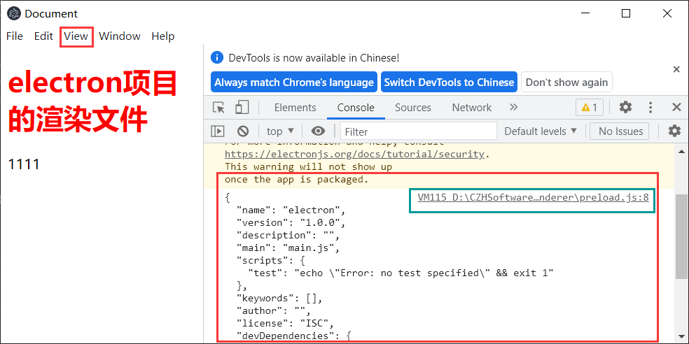Click the info icon in notification bar
This screenshot has height=344, width=689.
pyautogui.click(x=217, y=57)
